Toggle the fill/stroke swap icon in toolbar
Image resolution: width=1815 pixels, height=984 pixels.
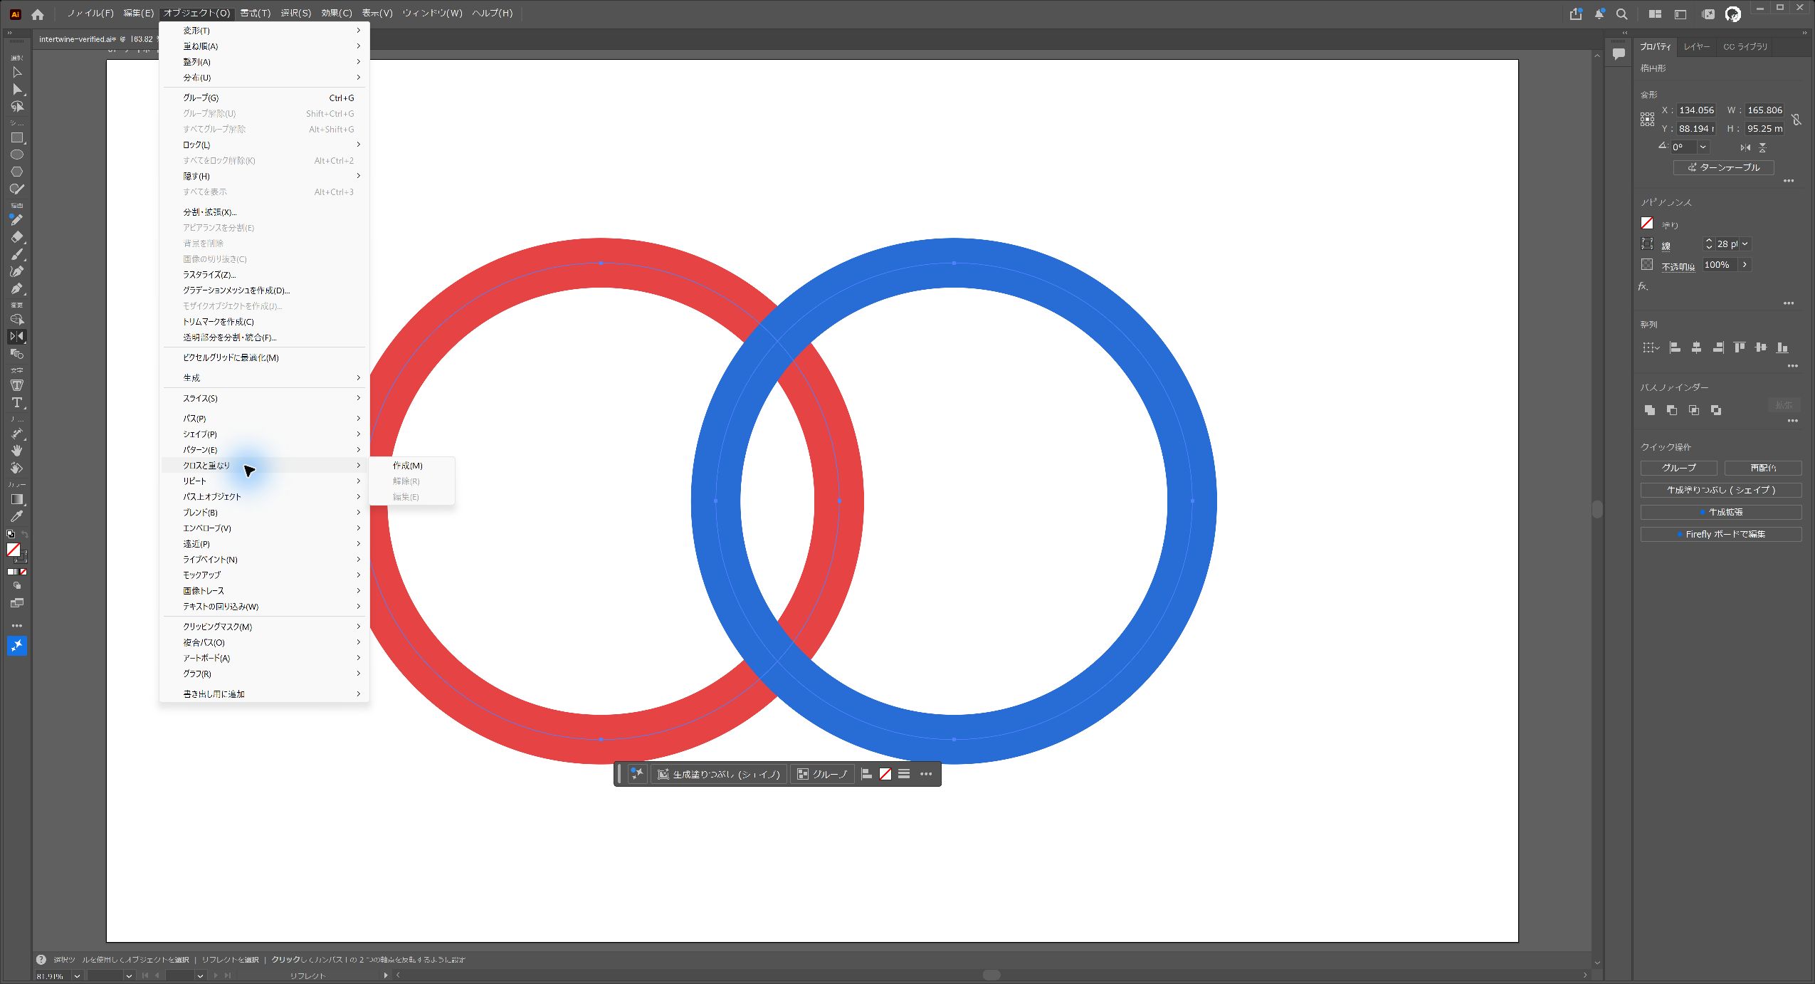pos(24,534)
